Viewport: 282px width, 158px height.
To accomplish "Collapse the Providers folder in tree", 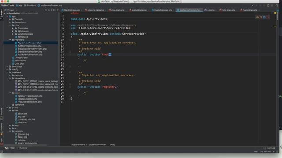I will (x=10, y=40).
